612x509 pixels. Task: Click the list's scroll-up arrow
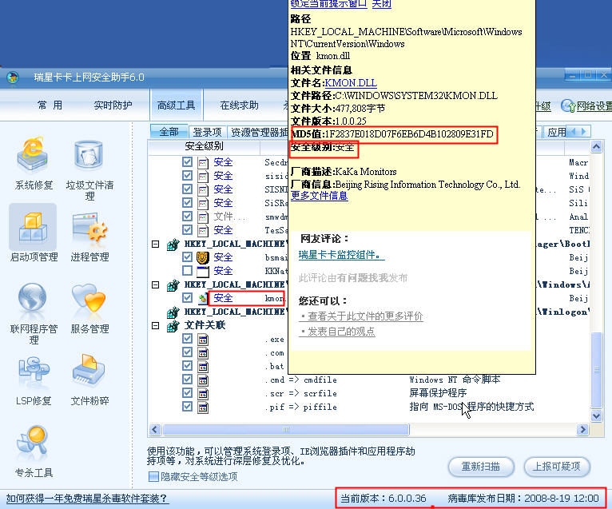click(x=596, y=147)
